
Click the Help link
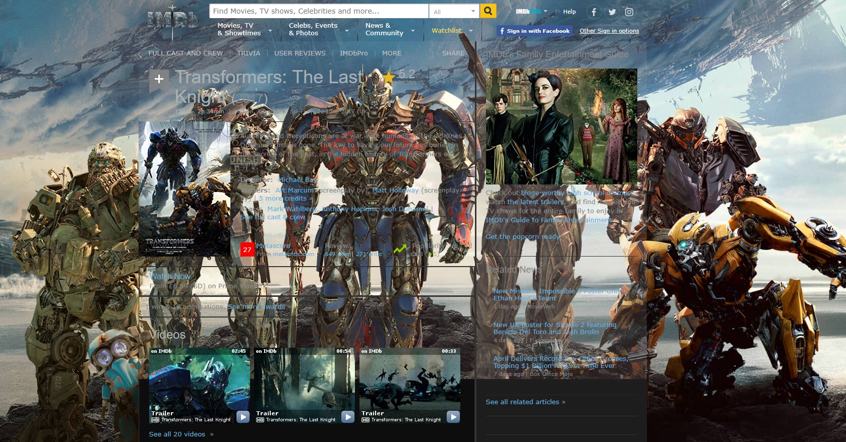tap(569, 12)
